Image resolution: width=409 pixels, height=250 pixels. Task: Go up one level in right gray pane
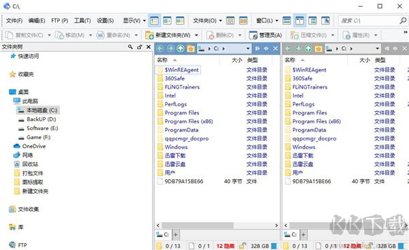click(308, 48)
